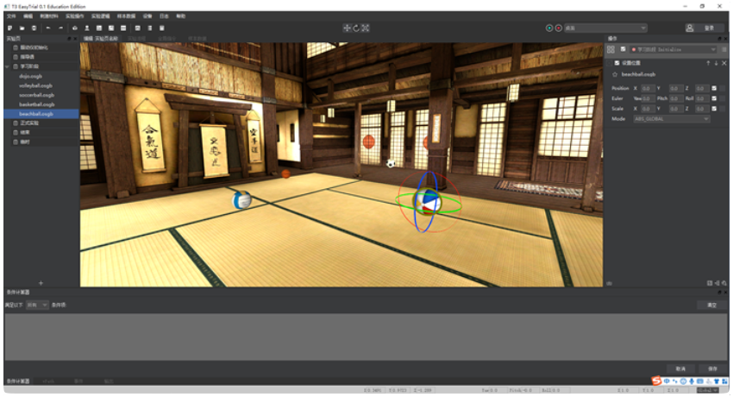Open the 文件 menu
733x397 pixels.
[x=12, y=16]
